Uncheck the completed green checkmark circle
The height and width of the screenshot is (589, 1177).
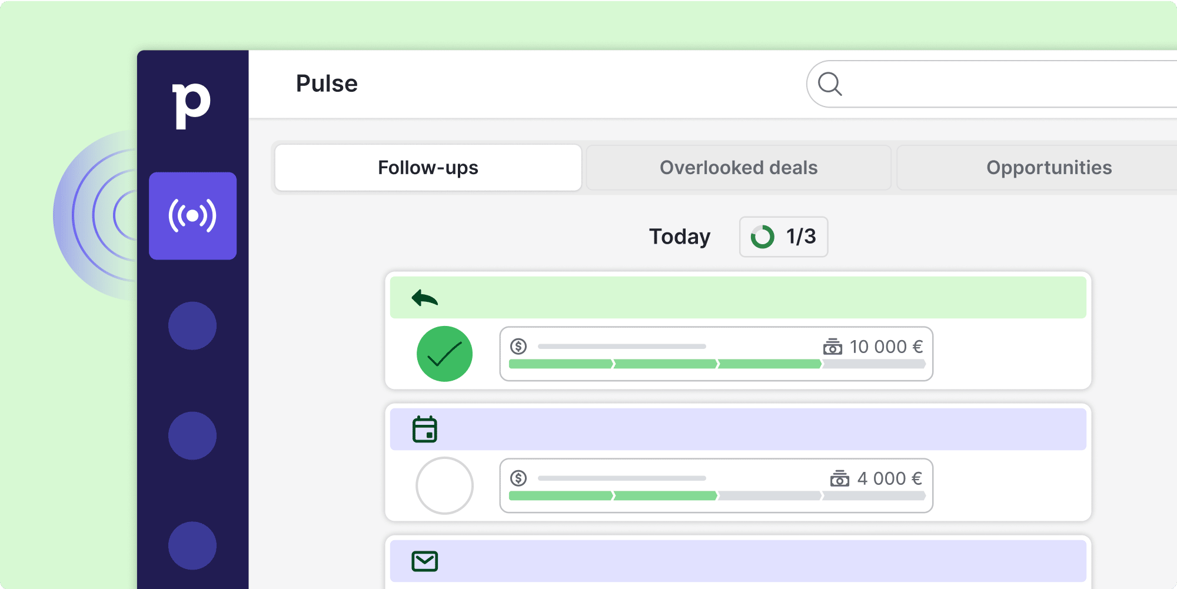tap(444, 354)
